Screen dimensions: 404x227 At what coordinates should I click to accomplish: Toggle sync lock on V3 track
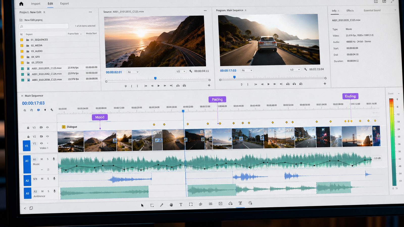(41, 127)
